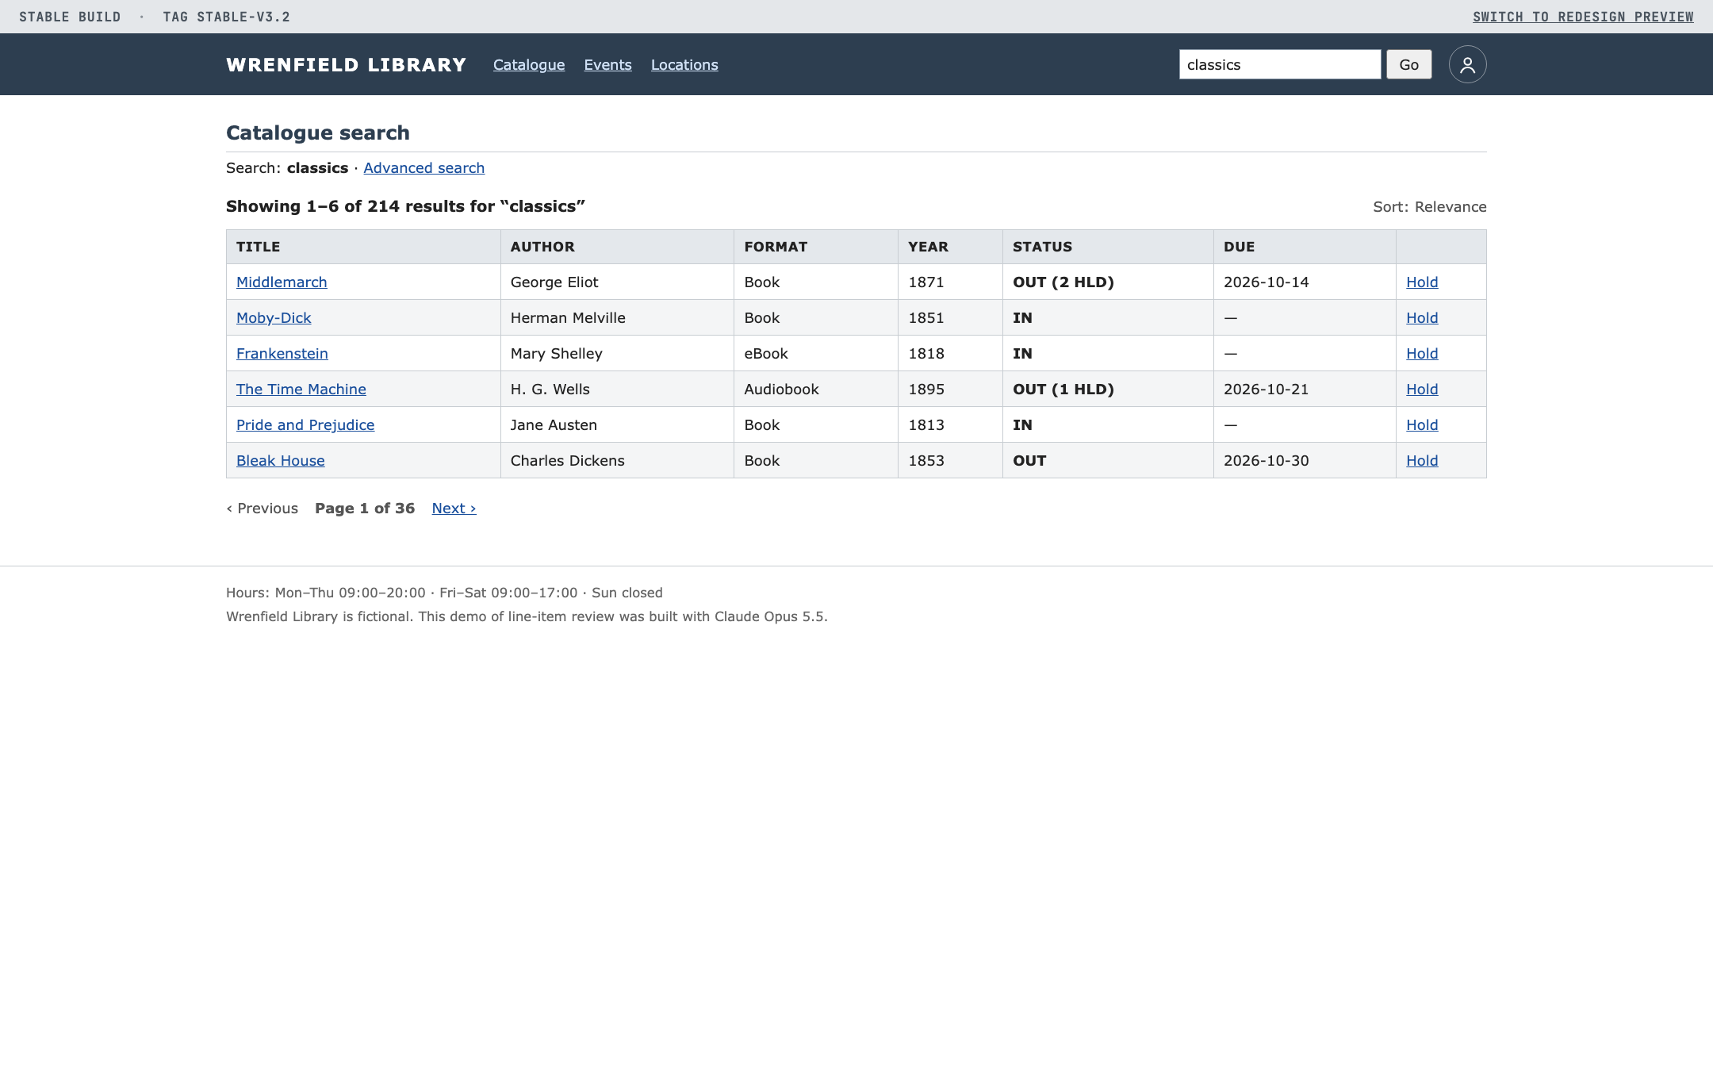This screenshot has width=1713, height=1071.
Task: Open the Pride and Prejudice link
Action: [x=305, y=425]
